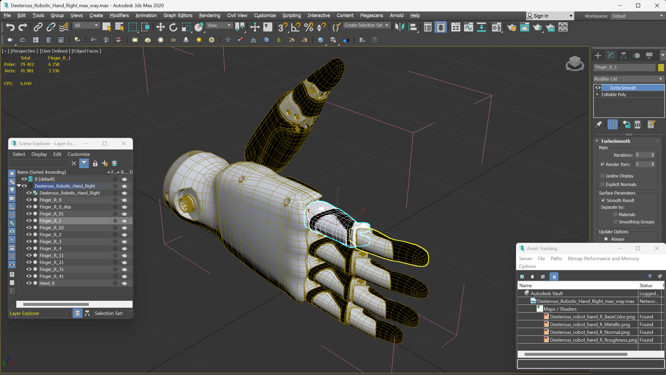Toggle Smooth Result checkbox
The width and height of the screenshot is (666, 375).
coord(603,200)
